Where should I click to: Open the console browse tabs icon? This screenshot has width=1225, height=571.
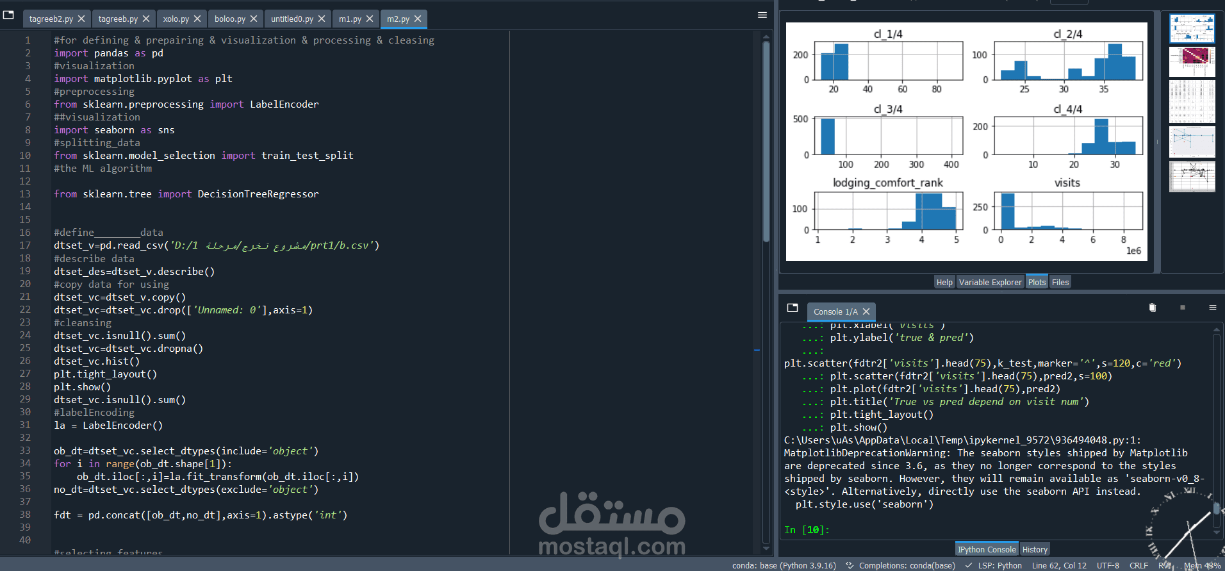[x=793, y=308]
